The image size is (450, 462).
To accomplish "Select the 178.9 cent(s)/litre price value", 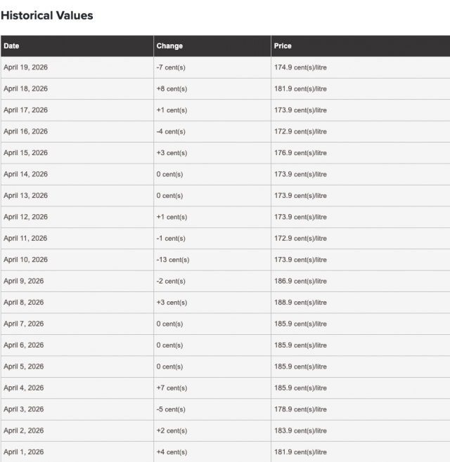I will (x=300, y=409).
